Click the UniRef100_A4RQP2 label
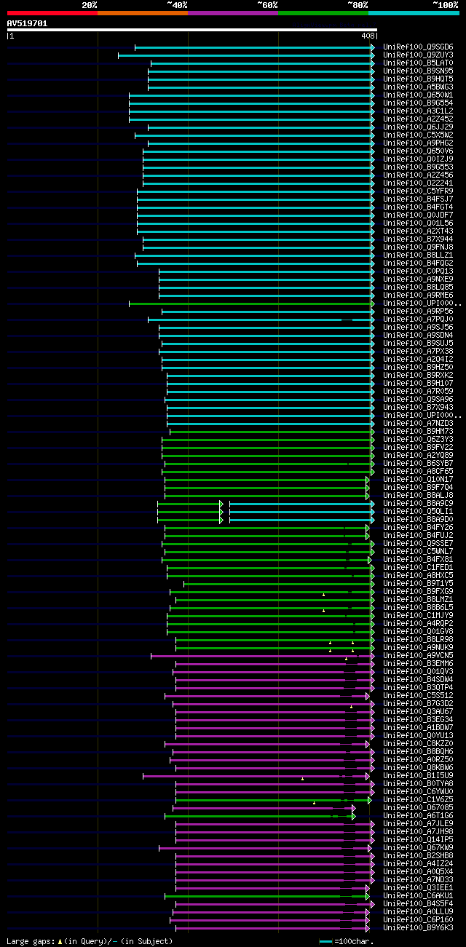This screenshot has height=947, width=466. coord(418,624)
